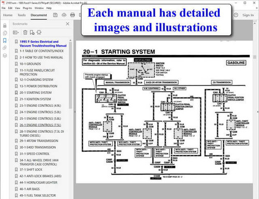259x199 pixels.
Task: Click the 20-1 STARTING SYSTEM page heading
Action: (x=119, y=52)
